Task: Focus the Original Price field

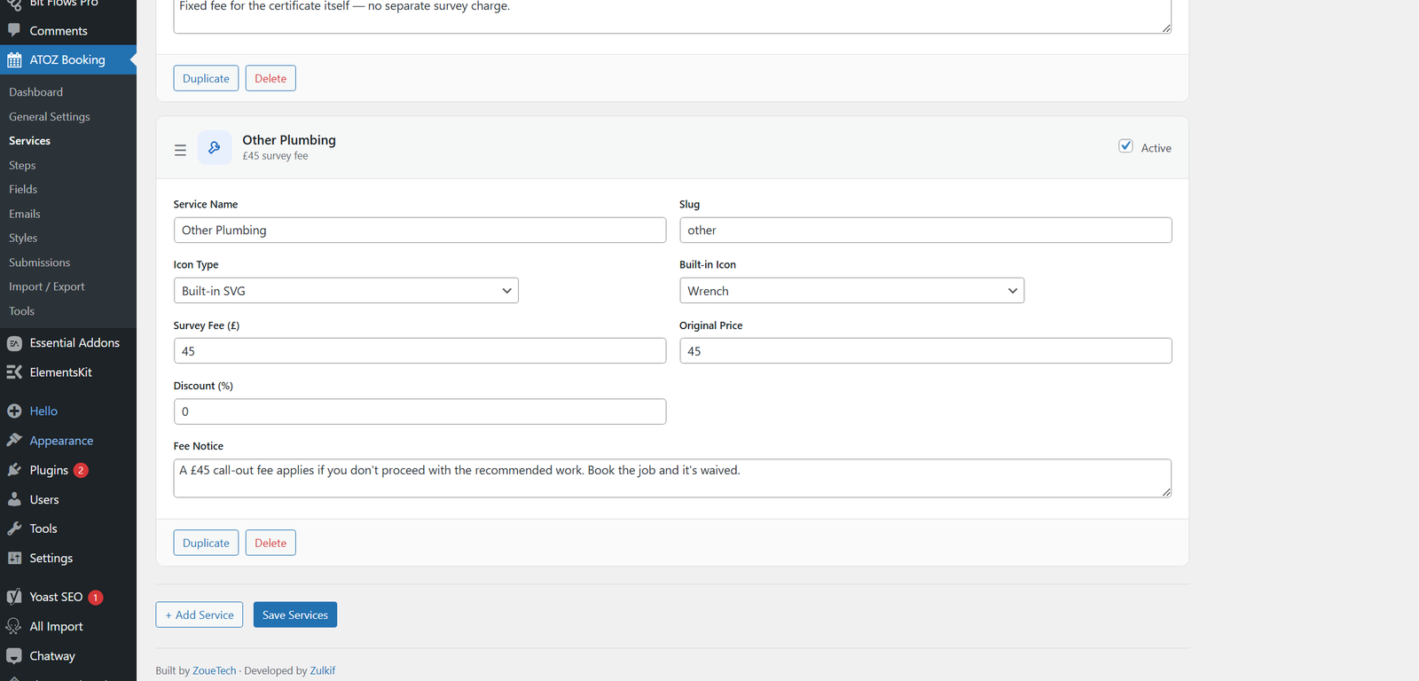Action: coord(926,351)
